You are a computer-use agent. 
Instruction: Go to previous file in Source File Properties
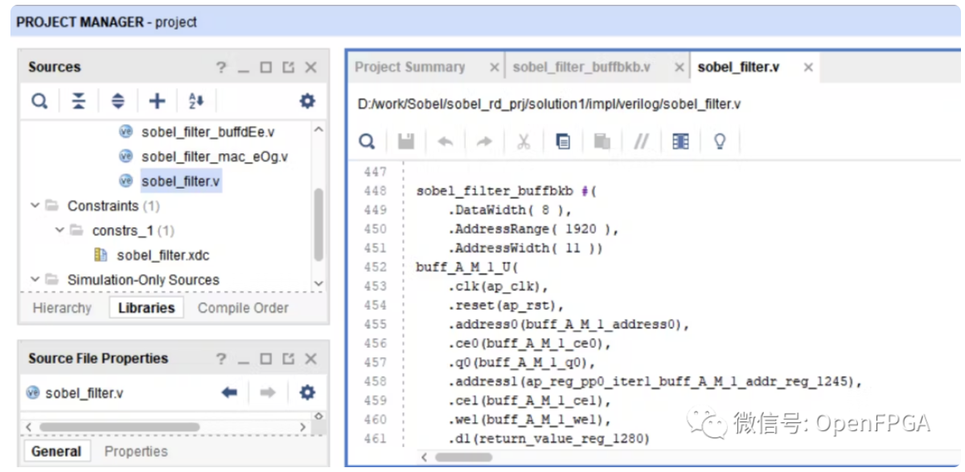point(230,393)
